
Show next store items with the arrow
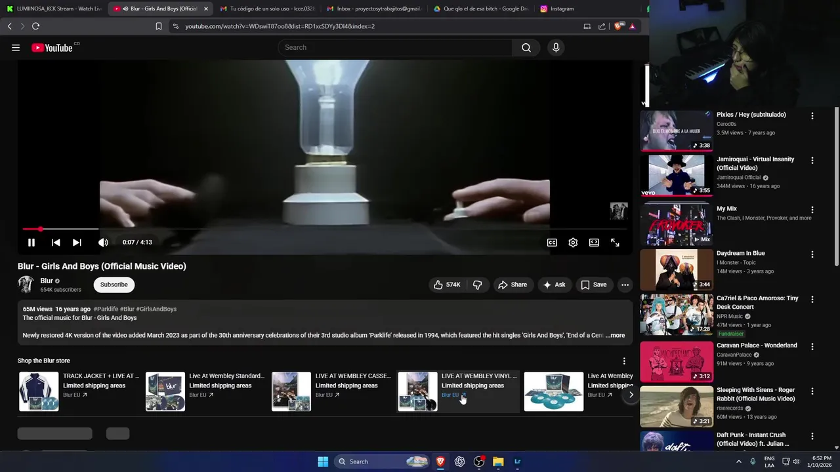(x=631, y=395)
